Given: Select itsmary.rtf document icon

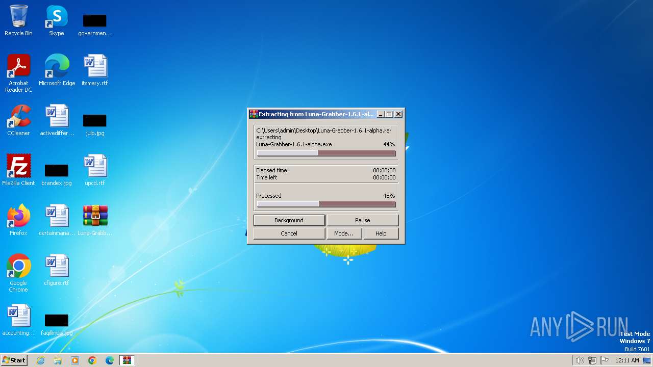Looking at the screenshot, I should [95, 70].
